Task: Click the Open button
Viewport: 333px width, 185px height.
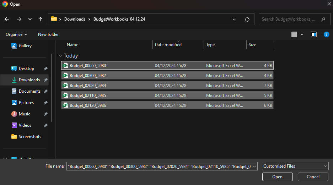Action: coord(277,177)
